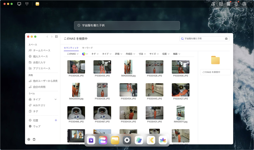Viewport: 254px width, 150px height.
Task: Go forward with the right arrow
Action: (52, 36)
